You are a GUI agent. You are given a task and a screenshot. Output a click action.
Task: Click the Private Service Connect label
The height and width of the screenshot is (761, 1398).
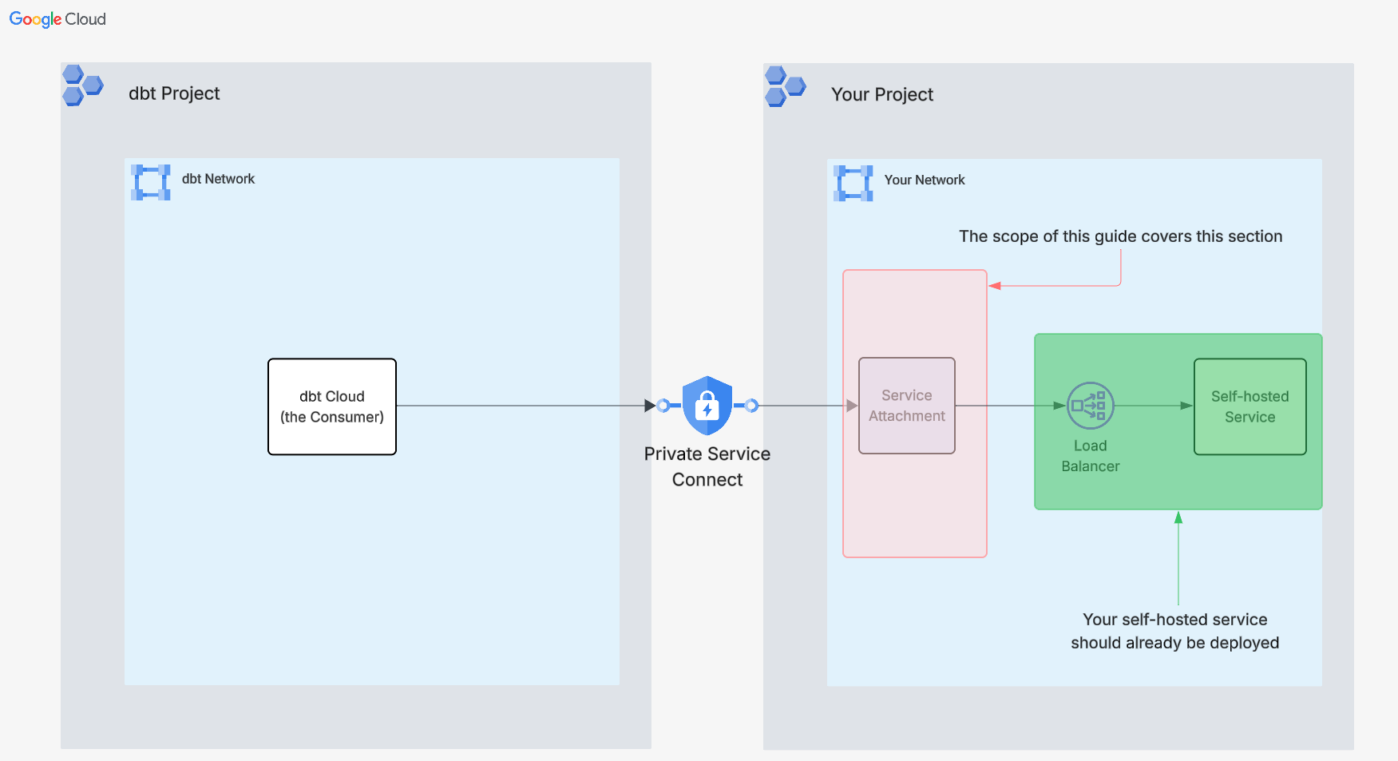pos(707,466)
